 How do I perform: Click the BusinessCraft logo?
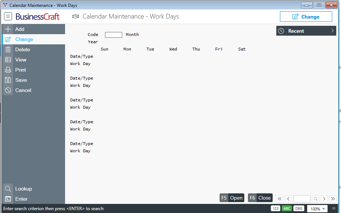point(37,16)
